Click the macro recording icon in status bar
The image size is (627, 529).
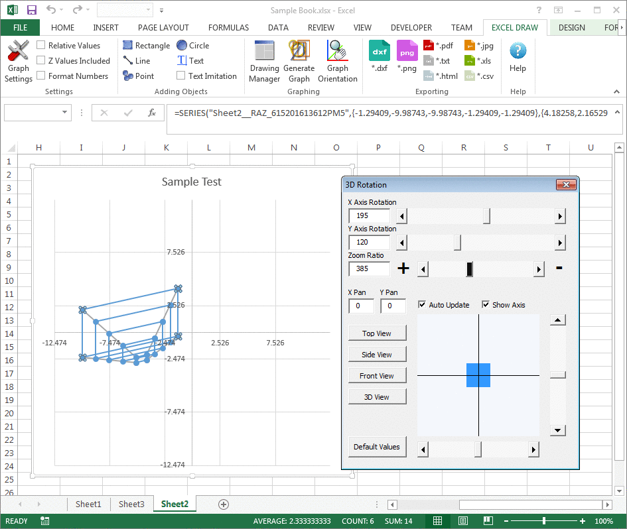[x=45, y=520]
